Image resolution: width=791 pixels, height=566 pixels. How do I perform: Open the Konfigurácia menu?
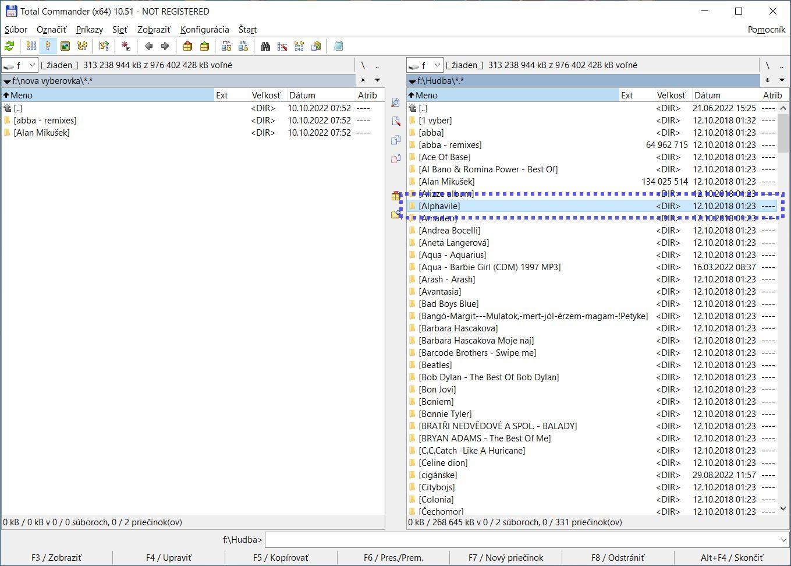pyautogui.click(x=205, y=29)
